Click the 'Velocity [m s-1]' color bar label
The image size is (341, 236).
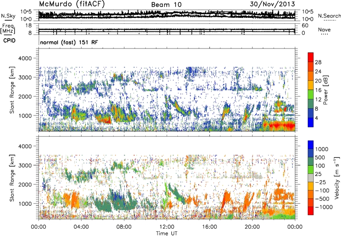click(x=337, y=178)
